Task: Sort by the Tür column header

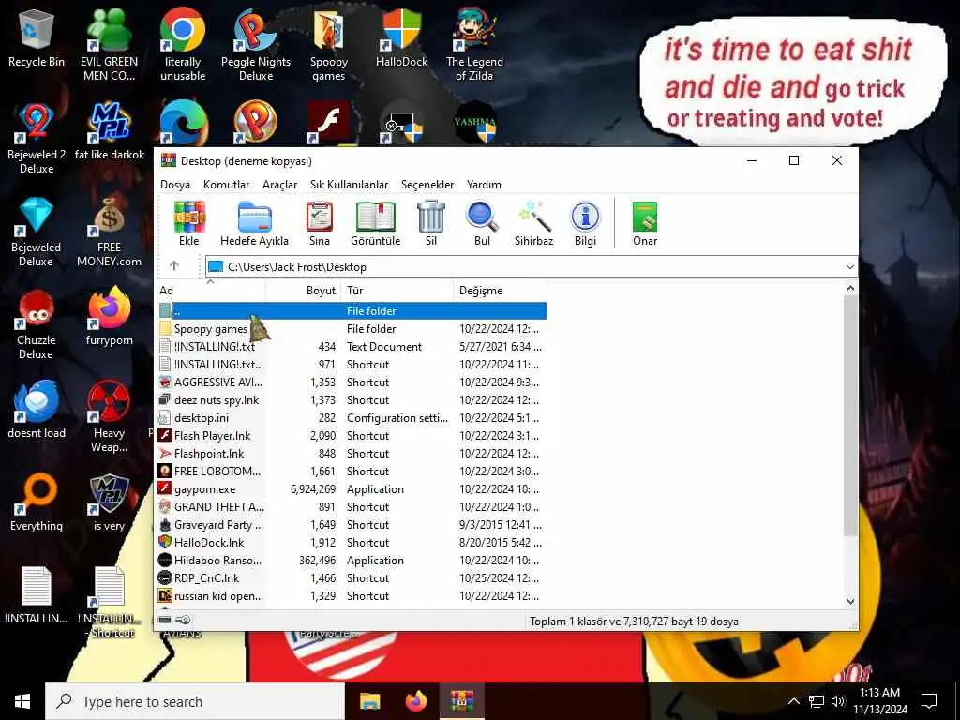Action: coord(397,291)
